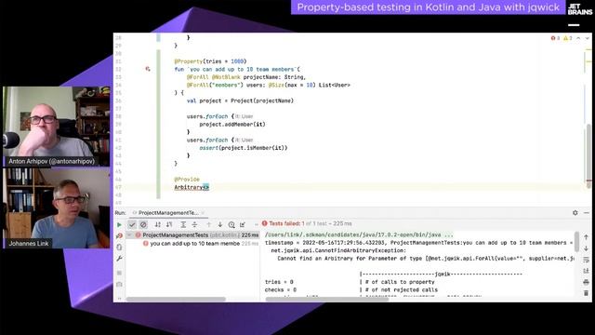
Task: Go to previous highlighted error chevron
Action: [x=578, y=38]
